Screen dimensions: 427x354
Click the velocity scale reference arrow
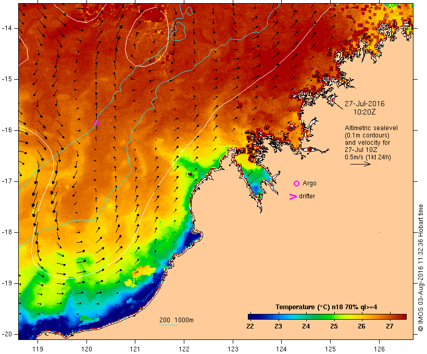pos(360,164)
